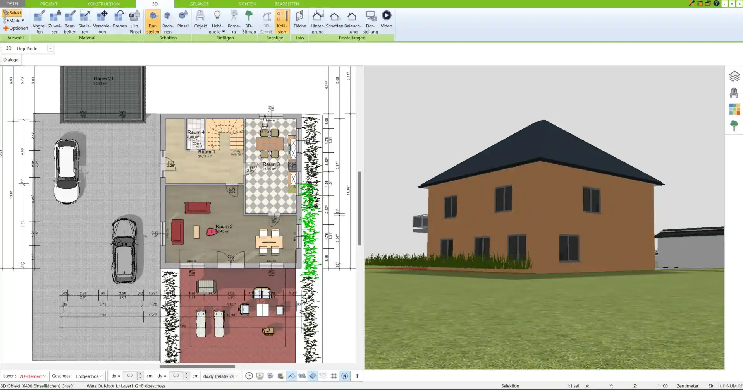Click the layers copy icon in bottom toolbar
743x390 pixels.
tap(281, 376)
